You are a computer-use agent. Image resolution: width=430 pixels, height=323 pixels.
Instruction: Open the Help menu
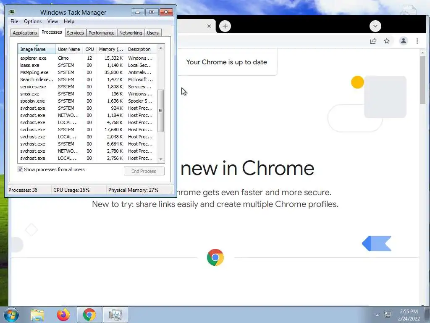coord(69,21)
